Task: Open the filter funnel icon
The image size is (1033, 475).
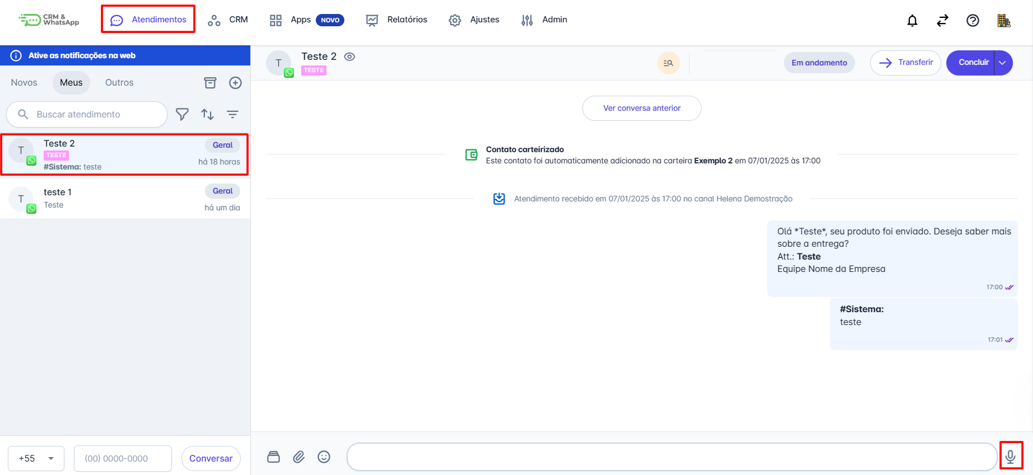Action: (182, 114)
